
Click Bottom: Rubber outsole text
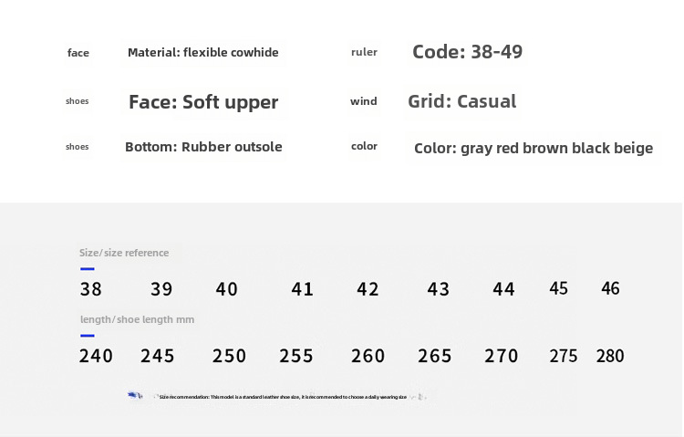click(203, 147)
